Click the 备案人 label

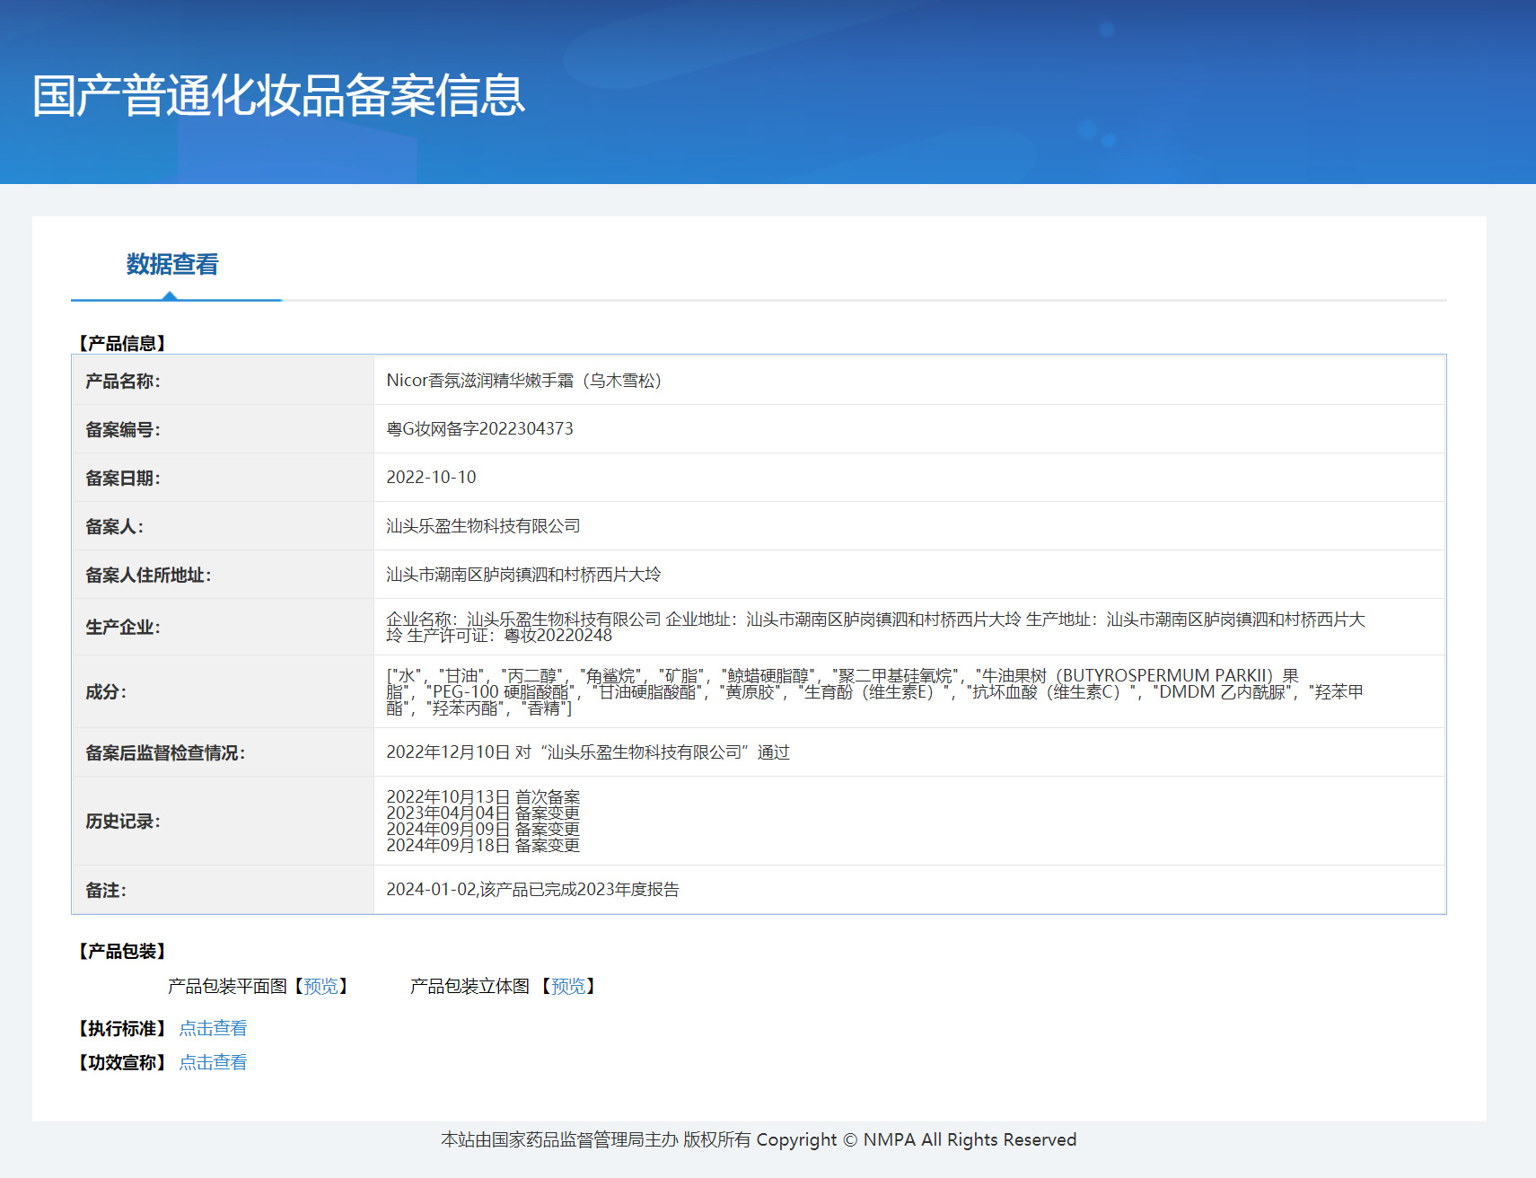115,526
